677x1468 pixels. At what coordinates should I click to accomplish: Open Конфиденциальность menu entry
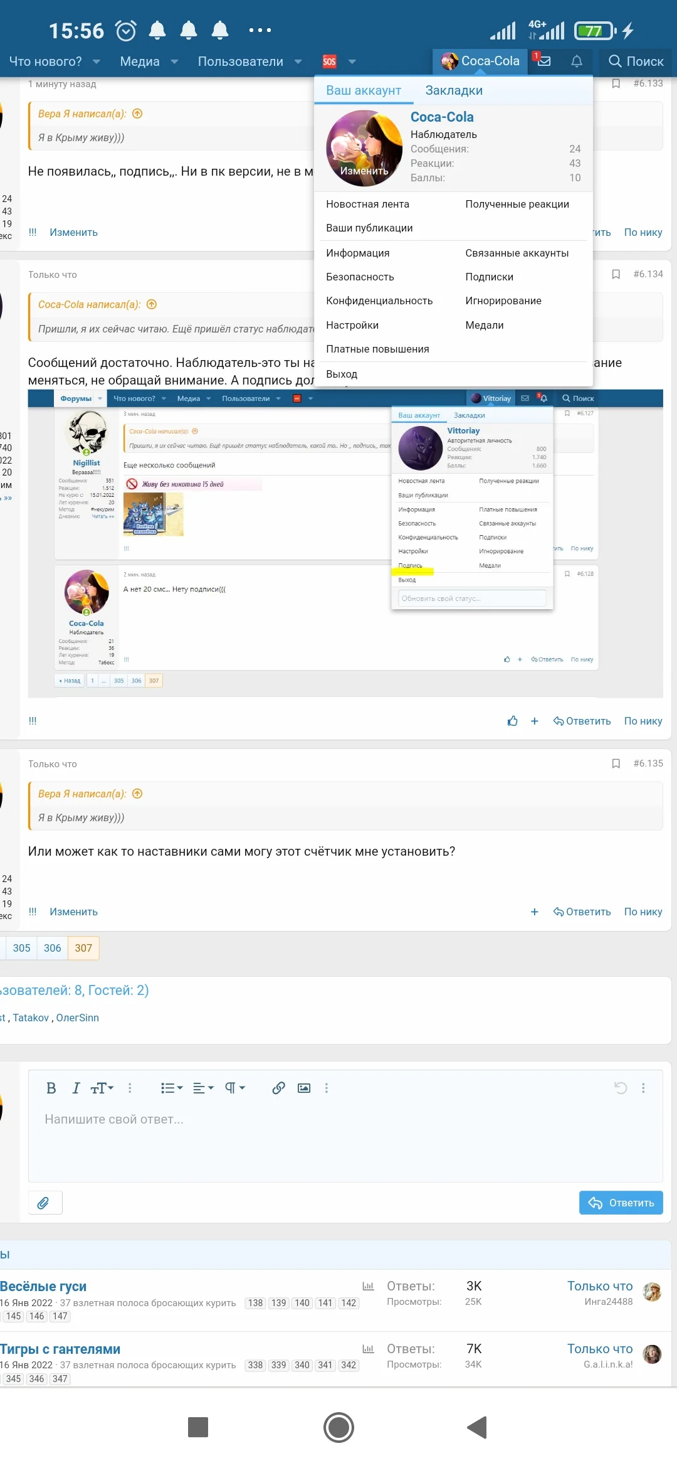click(x=379, y=301)
